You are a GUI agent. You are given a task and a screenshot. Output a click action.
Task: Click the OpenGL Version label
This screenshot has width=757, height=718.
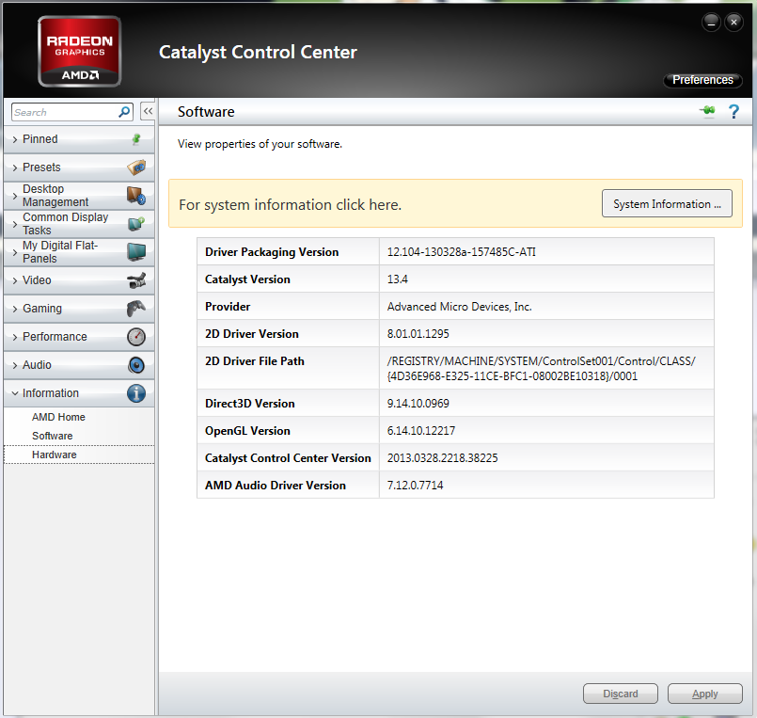pos(247,431)
